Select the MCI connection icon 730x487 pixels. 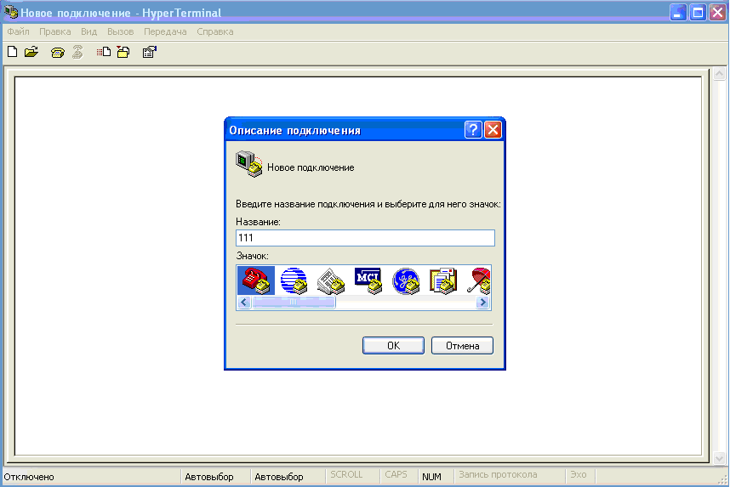click(x=368, y=280)
